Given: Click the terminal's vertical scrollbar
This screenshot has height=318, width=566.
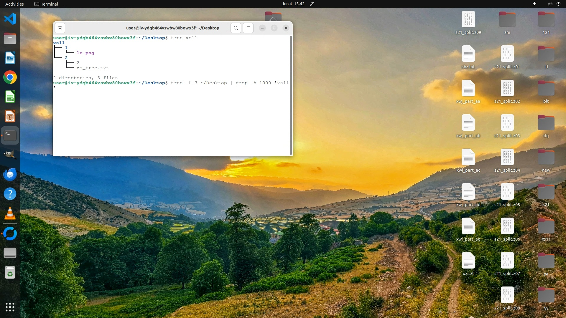Looking at the screenshot, I should 291,95.
